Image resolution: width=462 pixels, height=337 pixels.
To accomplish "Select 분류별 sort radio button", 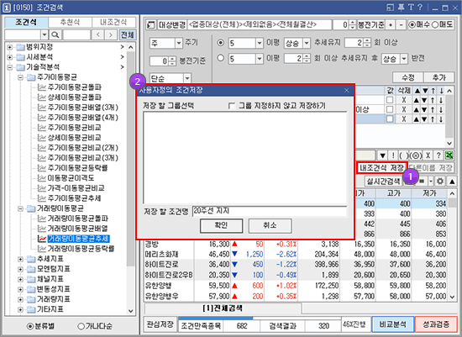I will tap(30, 326).
